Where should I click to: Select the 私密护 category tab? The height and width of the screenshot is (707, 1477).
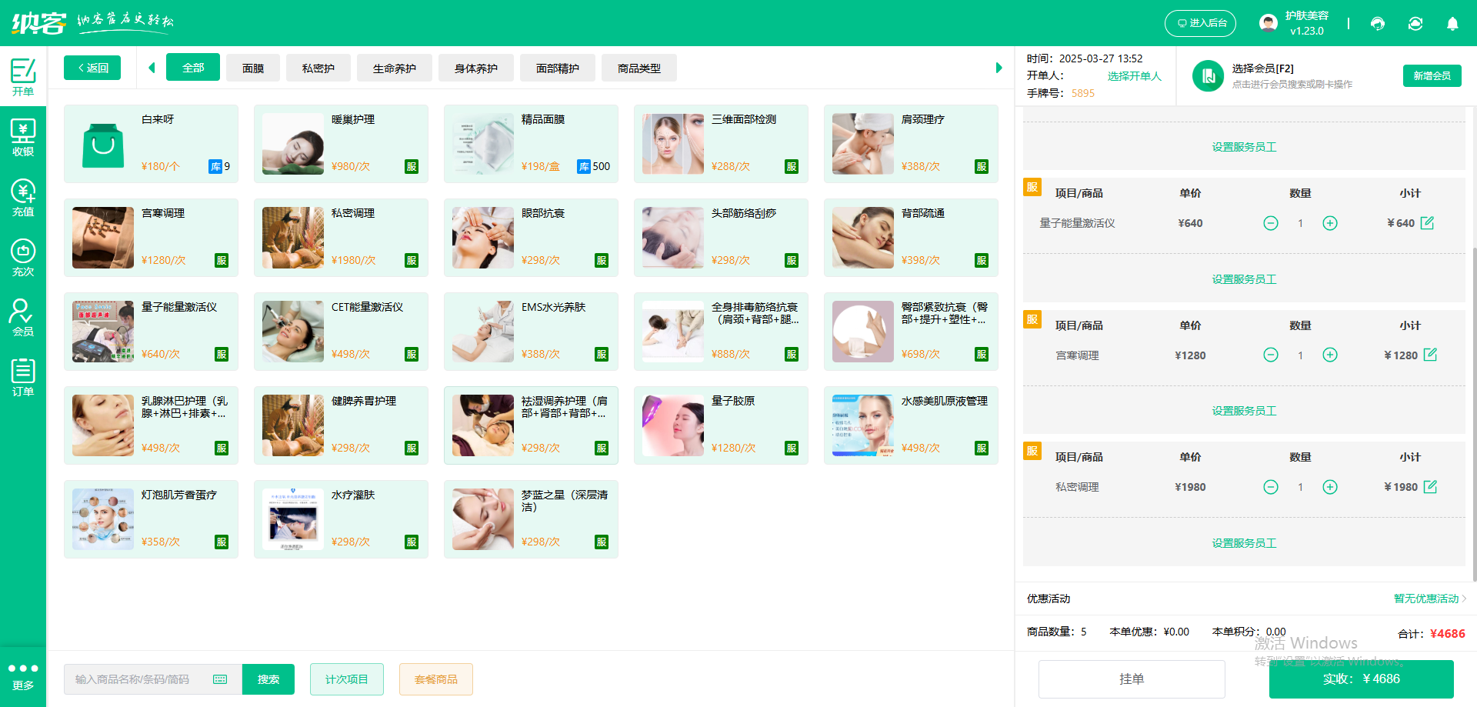pos(318,68)
